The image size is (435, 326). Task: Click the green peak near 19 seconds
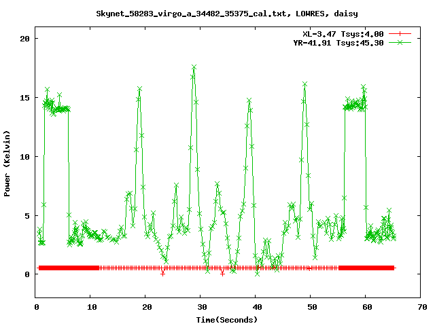(x=139, y=89)
